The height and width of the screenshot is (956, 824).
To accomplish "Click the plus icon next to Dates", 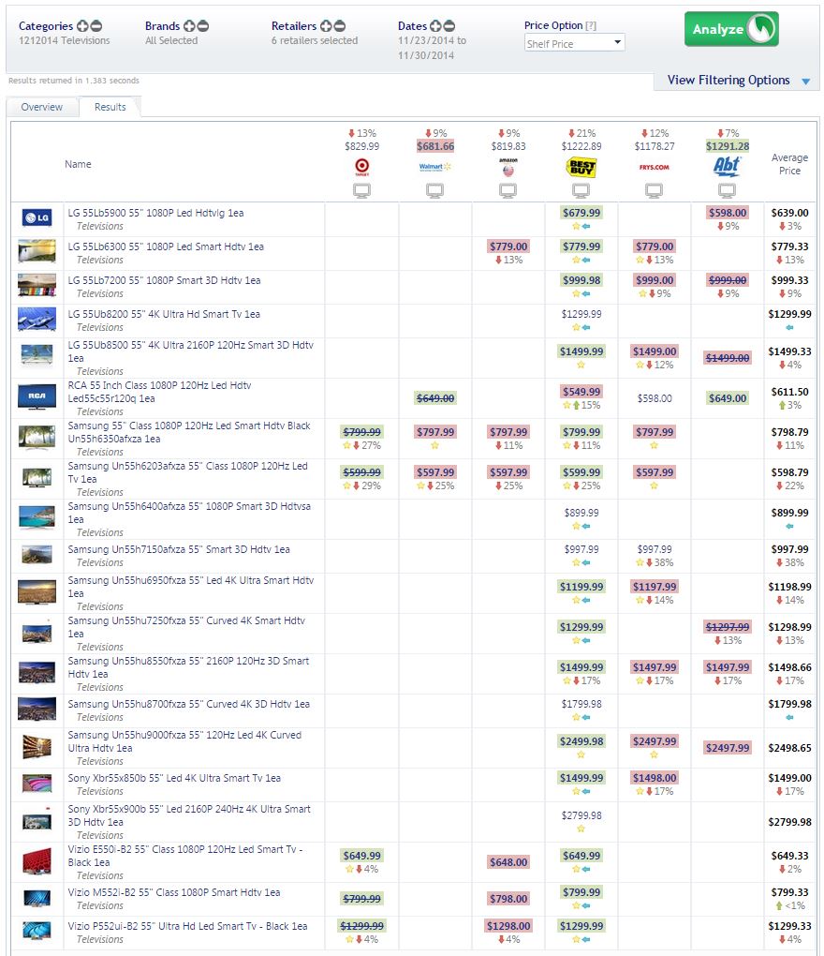I will click(x=435, y=26).
